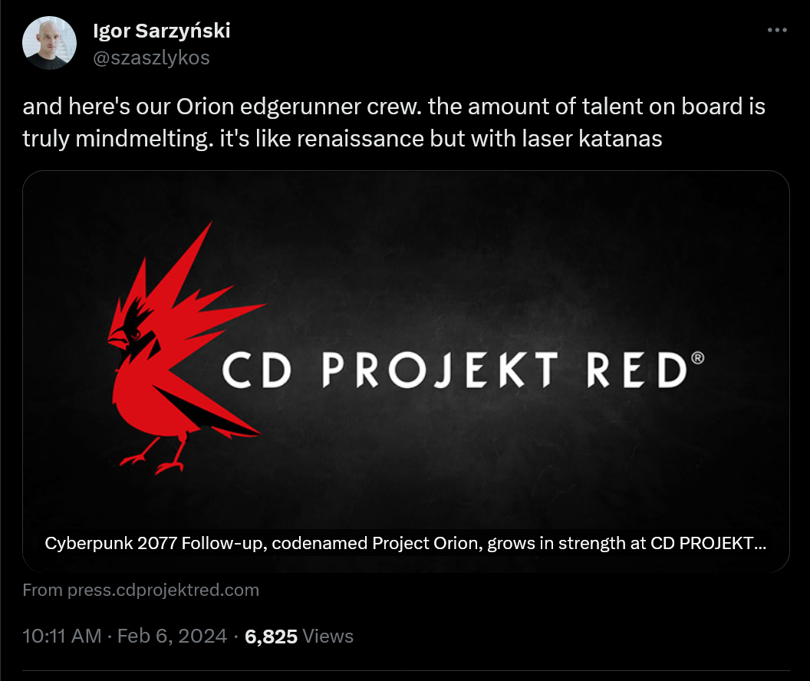810x681 pixels.
Task: Click the embedded CD PROJEKT RED card
Action: 405,372
